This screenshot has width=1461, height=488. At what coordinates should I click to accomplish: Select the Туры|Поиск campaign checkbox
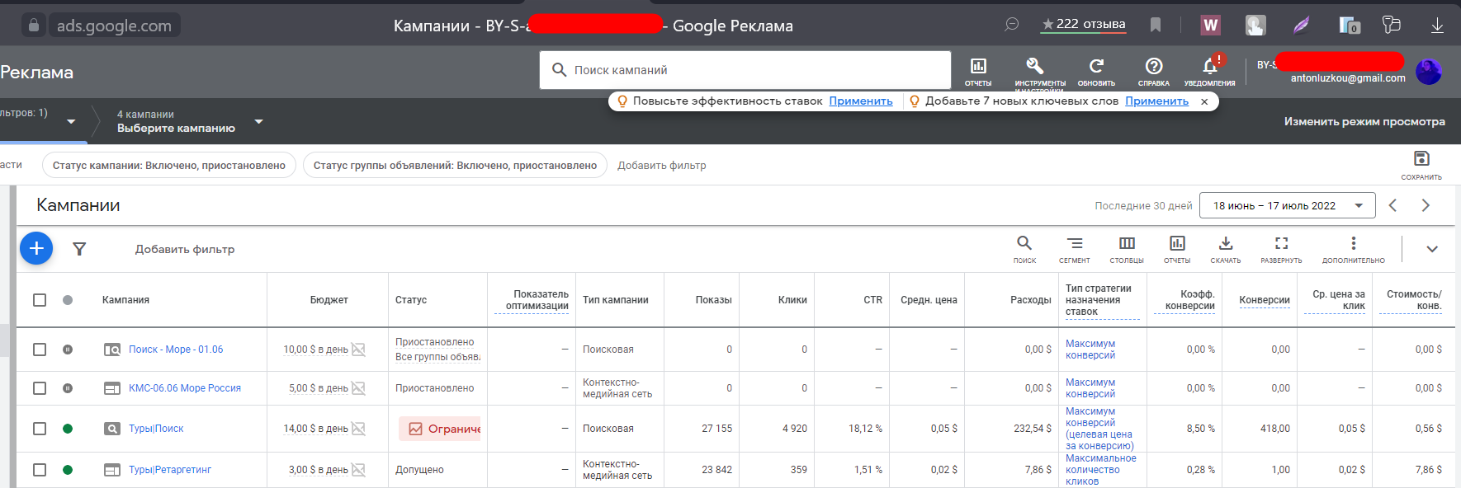point(40,429)
